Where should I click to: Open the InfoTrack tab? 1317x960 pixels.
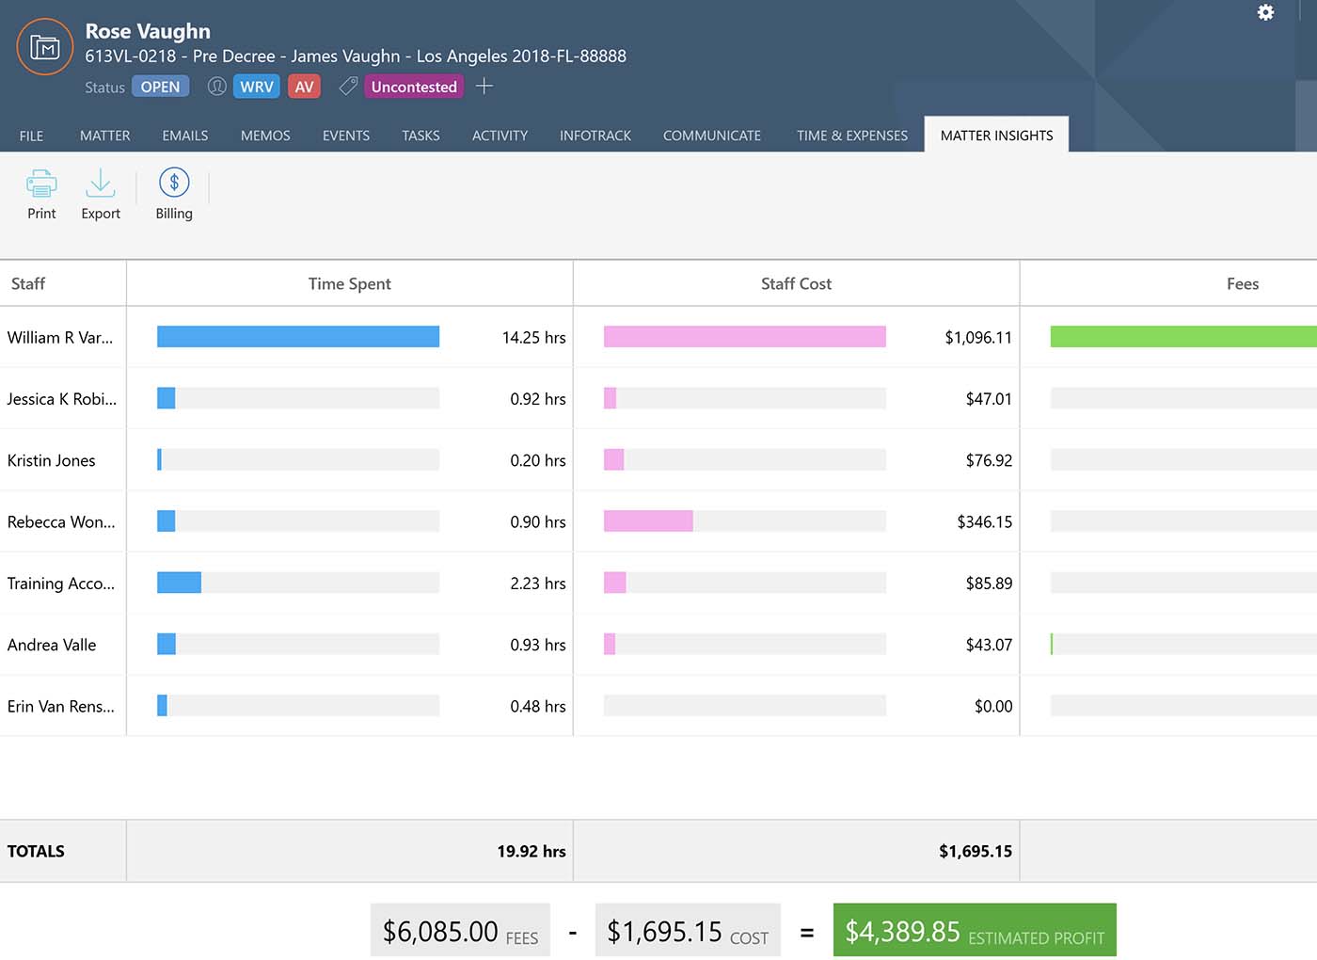[595, 136]
